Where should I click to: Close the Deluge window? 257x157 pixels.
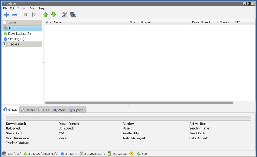253,4
